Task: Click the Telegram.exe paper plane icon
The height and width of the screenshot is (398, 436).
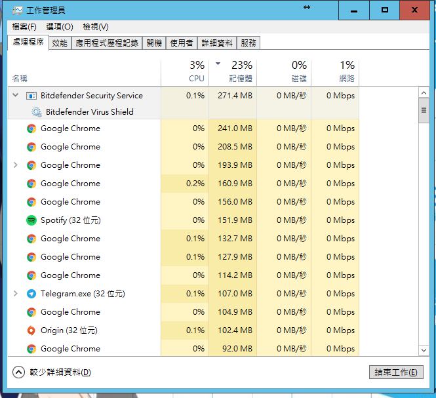Action: point(31,294)
